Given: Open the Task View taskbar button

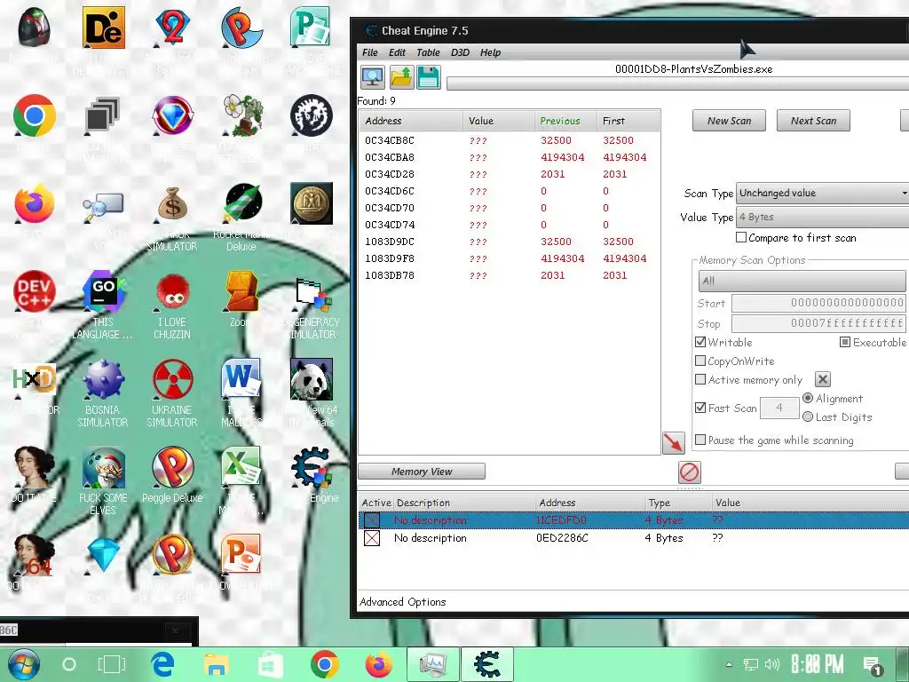Looking at the screenshot, I should click(111, 664).
